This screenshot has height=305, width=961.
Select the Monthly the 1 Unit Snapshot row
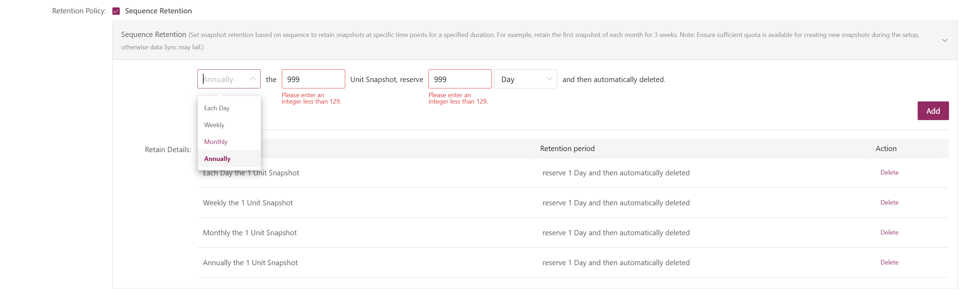point(573,232)
